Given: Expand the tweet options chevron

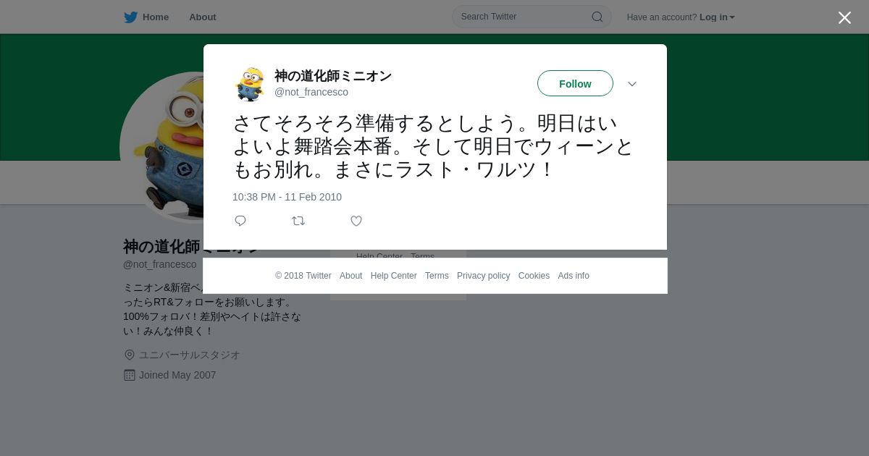Looking at the screenshot, I should coord(632,84).
